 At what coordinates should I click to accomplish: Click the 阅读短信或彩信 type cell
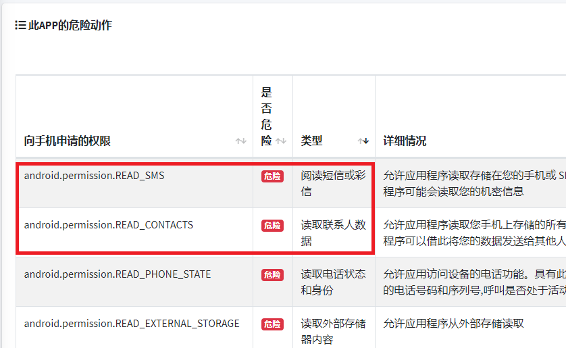pos(333,183)
